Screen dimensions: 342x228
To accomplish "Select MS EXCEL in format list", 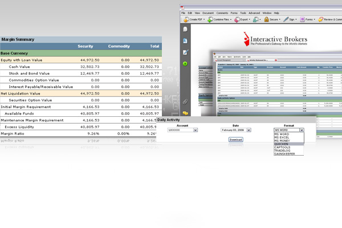I will pos(289,137).
